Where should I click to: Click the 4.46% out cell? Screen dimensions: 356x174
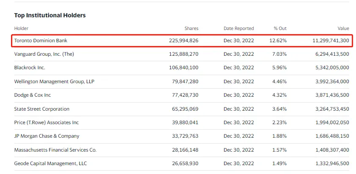tap(279, 82)
